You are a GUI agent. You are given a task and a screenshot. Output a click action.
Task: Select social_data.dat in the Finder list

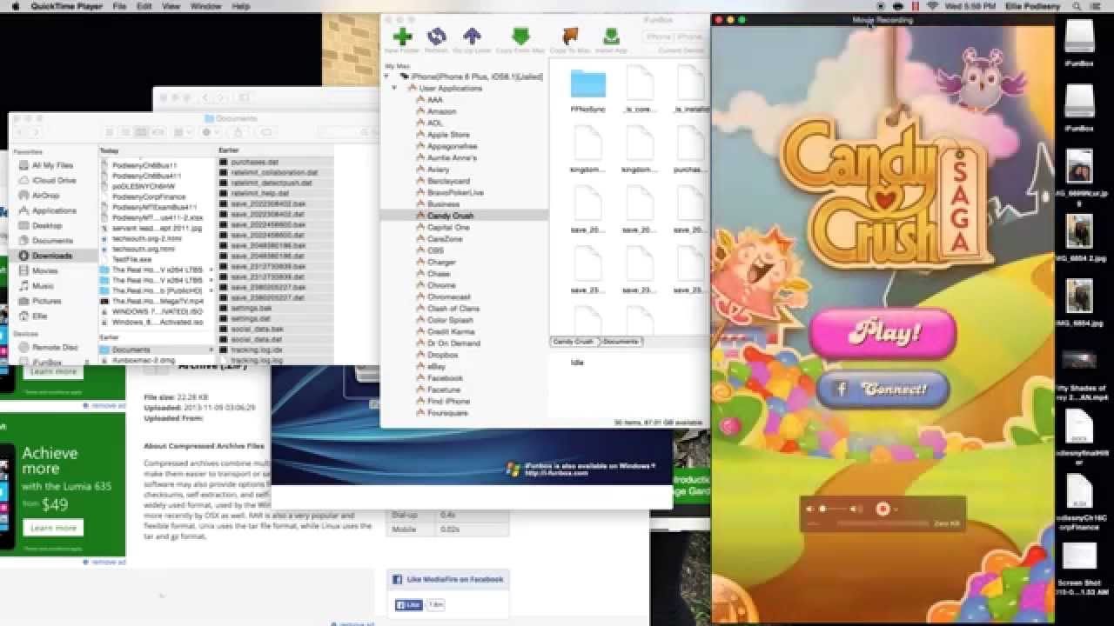coord(257,339)
